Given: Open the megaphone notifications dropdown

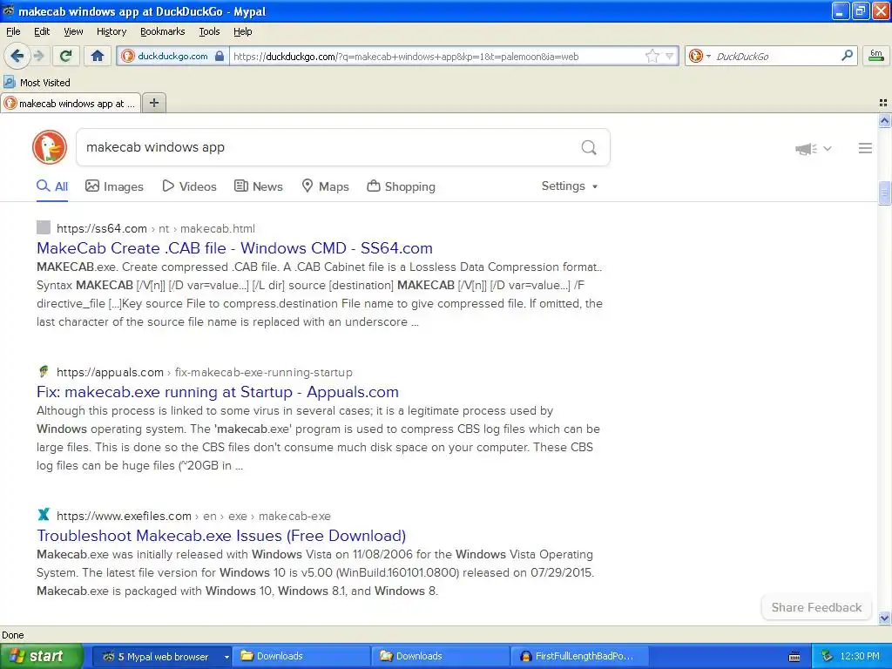Looking at the screenshot, I should pos(814,148).
